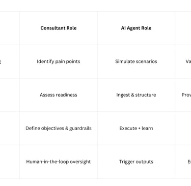Select Define objectives & guardrails cell
Screen dimensions: 191x186
pyautogui.click(x=59, y=128)
